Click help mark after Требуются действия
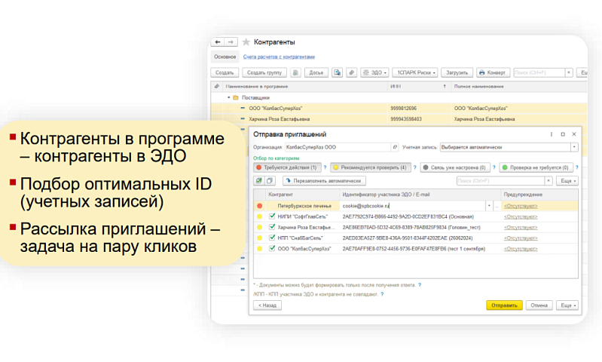 click(x=325, y=167)
